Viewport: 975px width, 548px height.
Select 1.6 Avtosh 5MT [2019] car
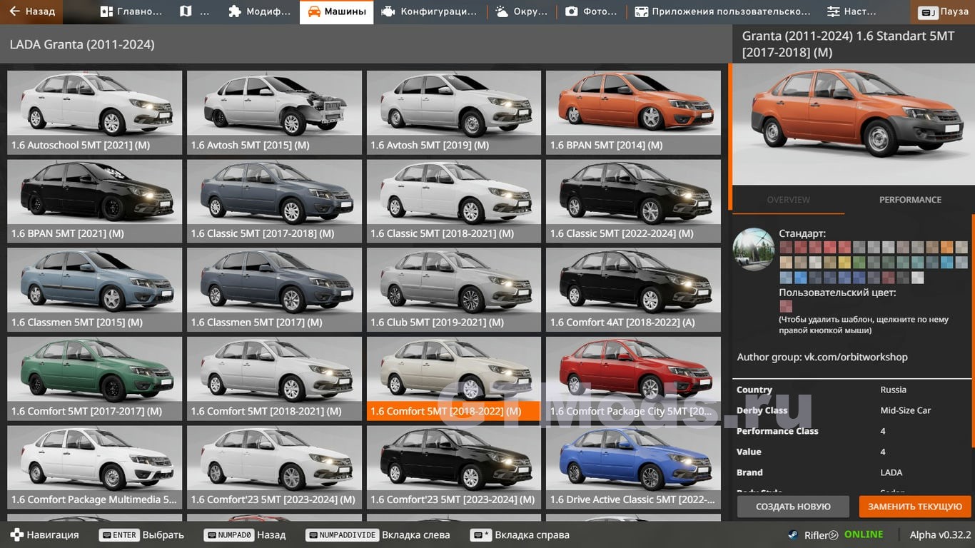[454, 112]
